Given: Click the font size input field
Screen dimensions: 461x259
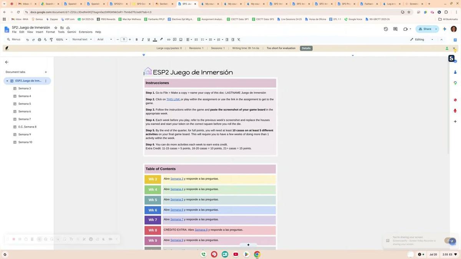Looking at the screenshot, I should click(x=124, y=40).
